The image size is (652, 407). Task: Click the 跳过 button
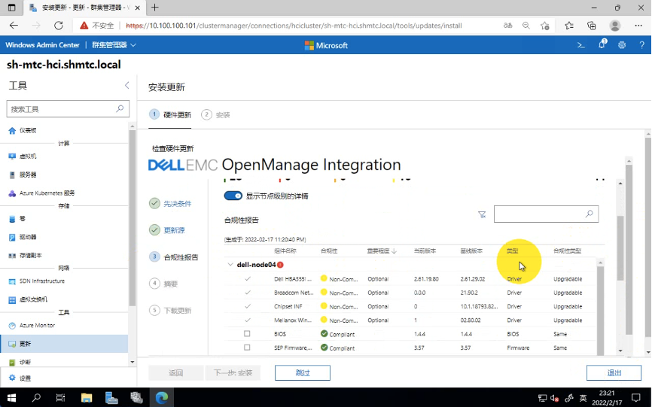click(303, 373)
